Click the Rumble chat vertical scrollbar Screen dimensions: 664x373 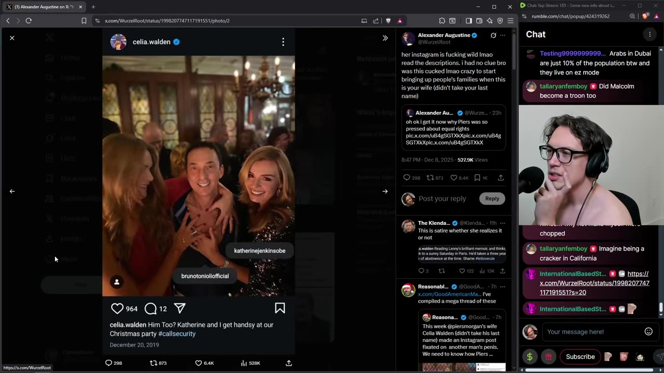[x=661, y=308]
